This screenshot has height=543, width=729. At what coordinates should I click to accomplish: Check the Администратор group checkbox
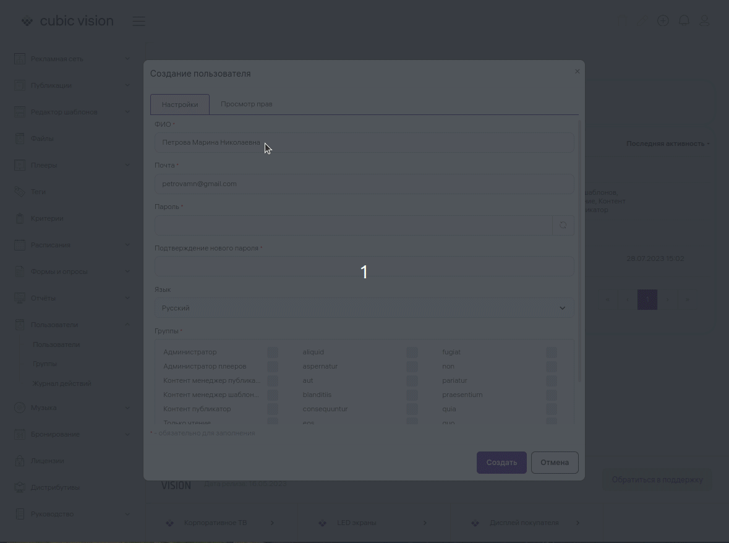pos(272,352)
